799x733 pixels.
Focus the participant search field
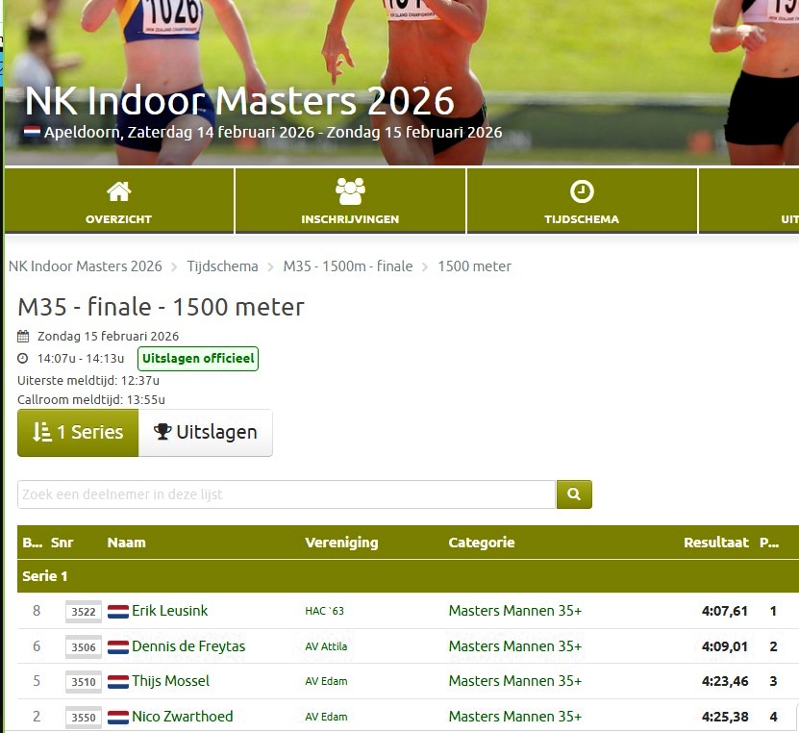point(286,494)
